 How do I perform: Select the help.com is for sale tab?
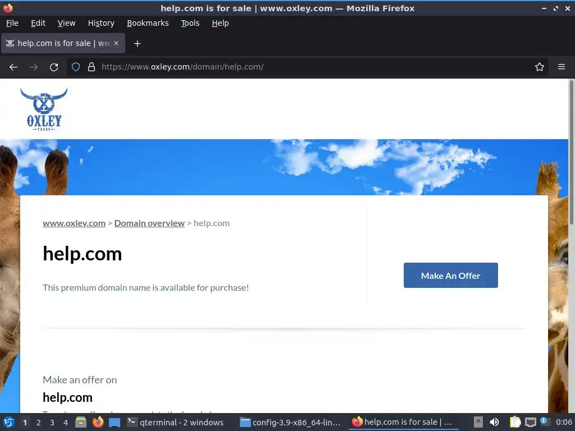coord(63,43)
